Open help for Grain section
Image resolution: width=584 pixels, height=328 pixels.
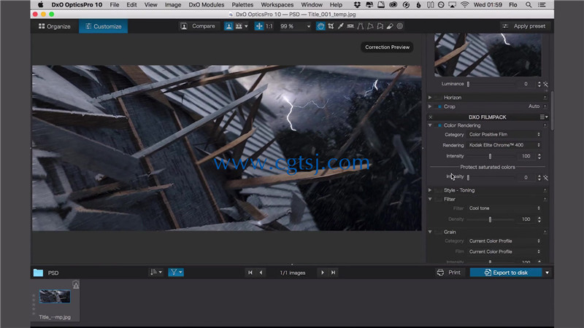[x=545, y=232]
